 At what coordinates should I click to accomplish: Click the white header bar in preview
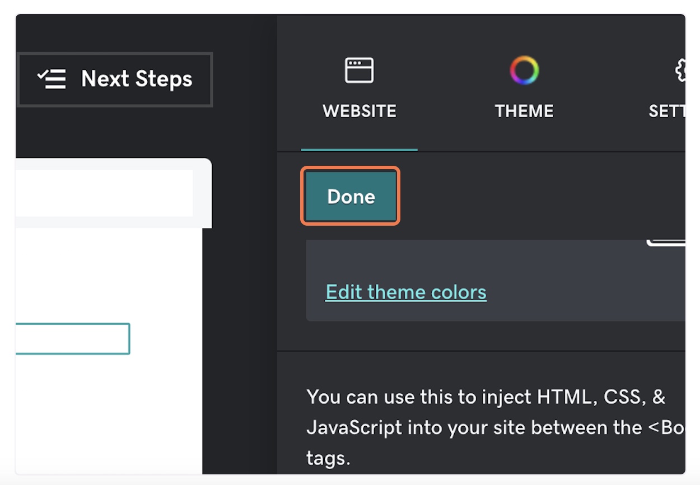(104, 193)
